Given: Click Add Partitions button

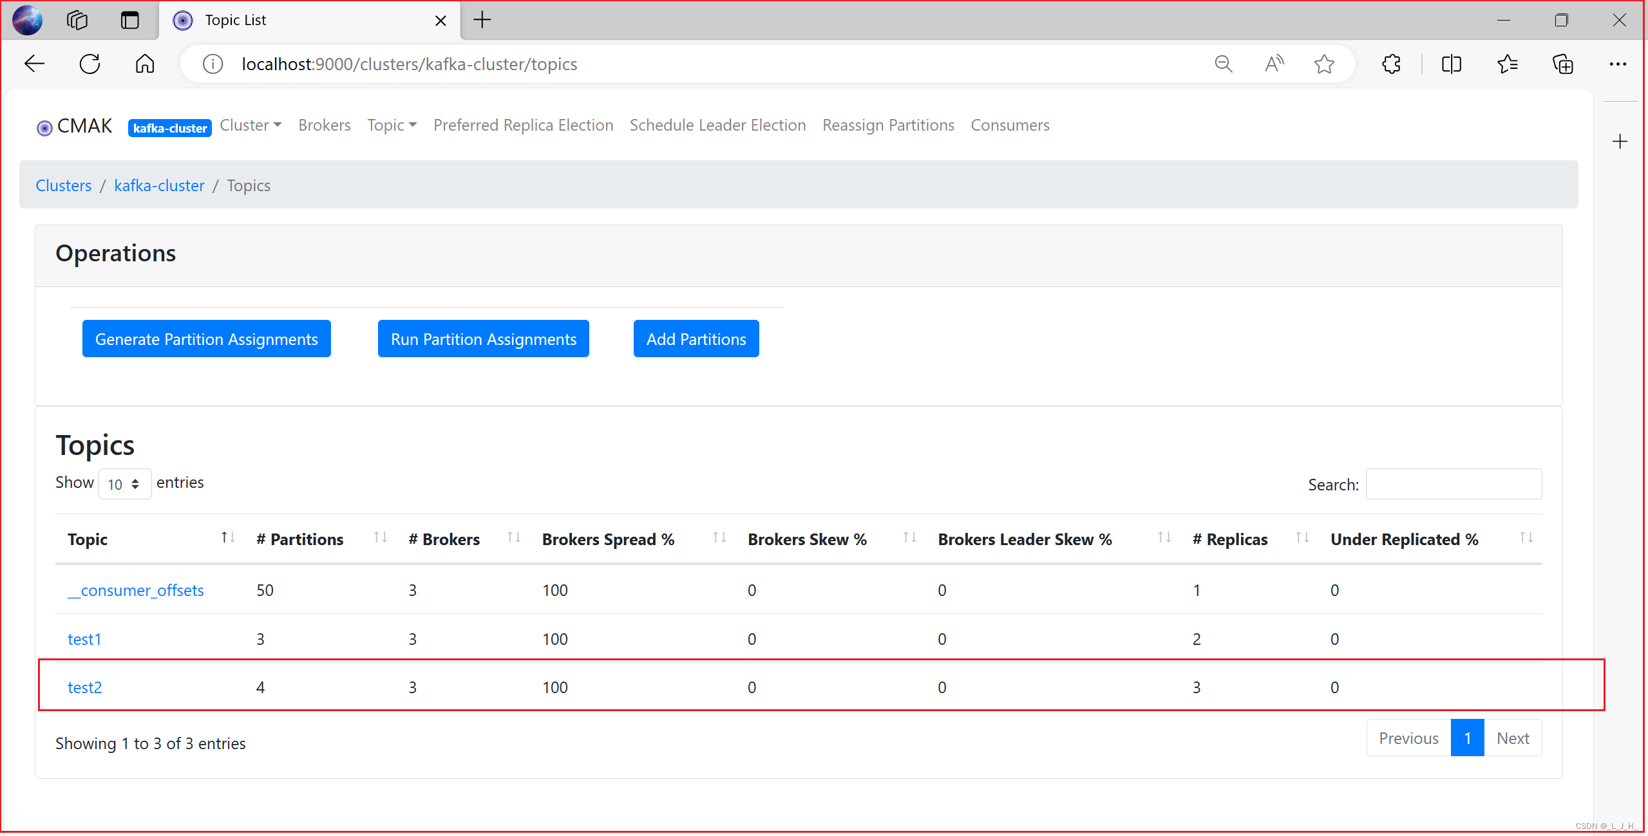Looking at the screenshot, I should click(x=697, y=339).
